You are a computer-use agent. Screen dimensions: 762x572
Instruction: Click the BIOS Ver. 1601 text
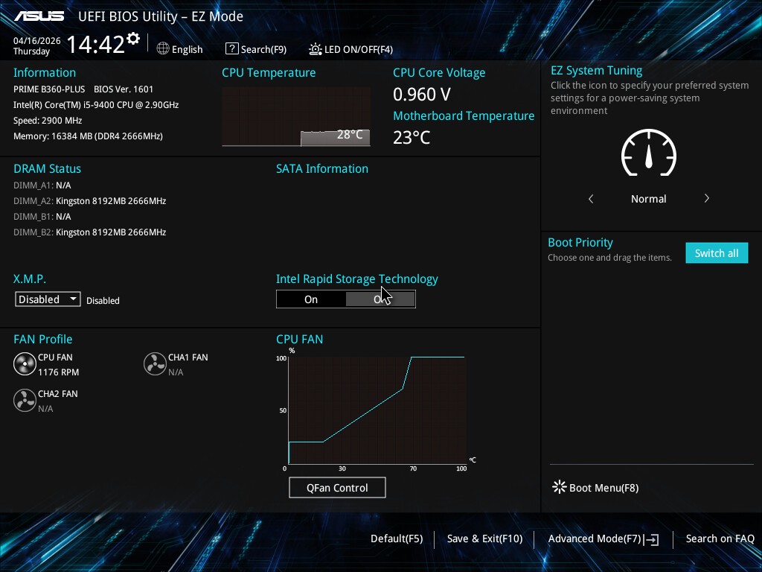[124, 89]
